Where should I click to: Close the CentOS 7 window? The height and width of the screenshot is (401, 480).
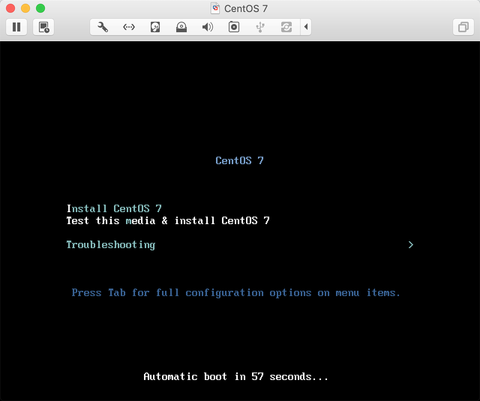tap(10, 8)
